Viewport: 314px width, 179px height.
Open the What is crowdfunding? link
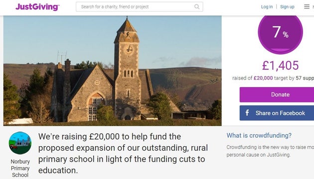tap(259, 135)
